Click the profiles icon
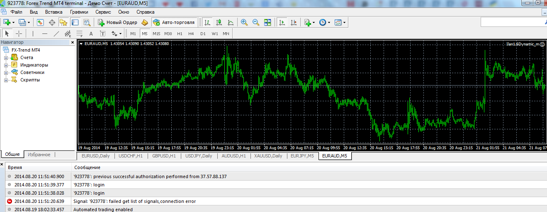This screenshot has width=547, height=212. [x=22, y=22]
